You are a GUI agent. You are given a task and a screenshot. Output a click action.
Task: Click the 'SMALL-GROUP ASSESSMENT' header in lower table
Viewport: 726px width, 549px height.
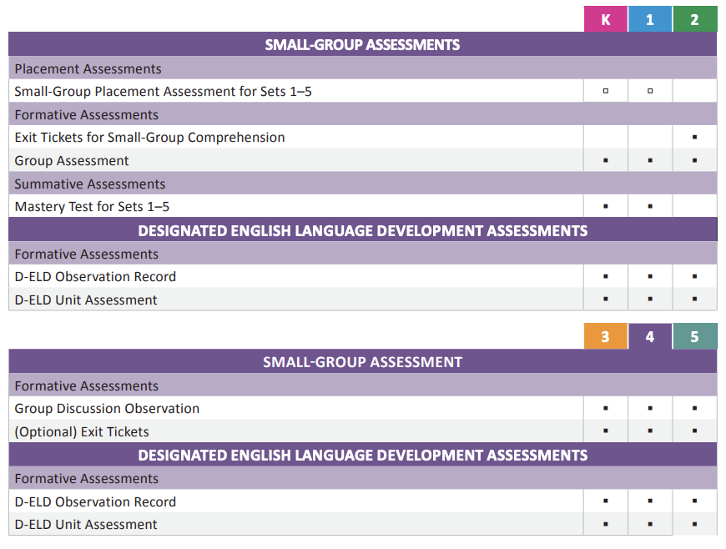click(x=362, y=361)
